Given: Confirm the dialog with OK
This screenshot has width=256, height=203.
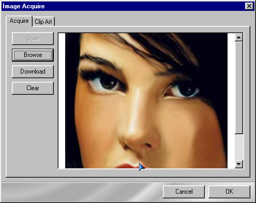Looking at the screenshot, I should tap(229, 192).
